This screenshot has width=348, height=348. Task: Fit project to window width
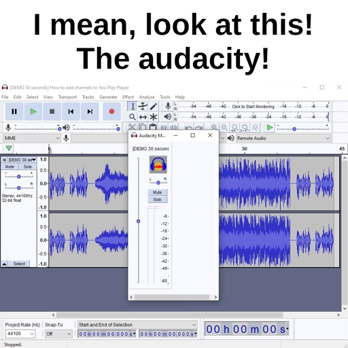tap(245, 127)
